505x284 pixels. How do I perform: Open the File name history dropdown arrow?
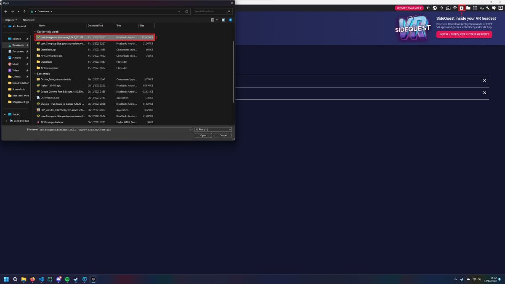tap(190, 130)
